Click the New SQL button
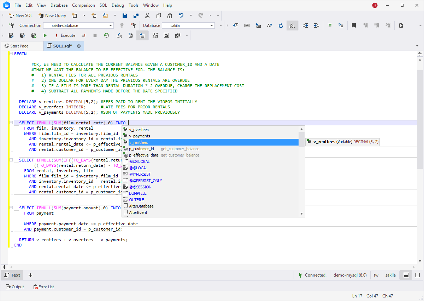Screen dimensions: 424x301 [21, 16]
